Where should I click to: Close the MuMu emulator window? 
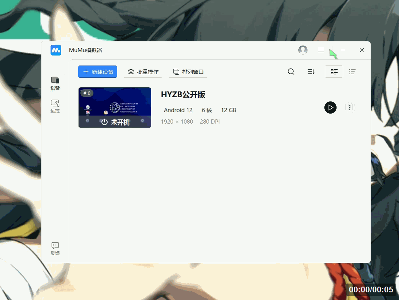tap(361, 50)
